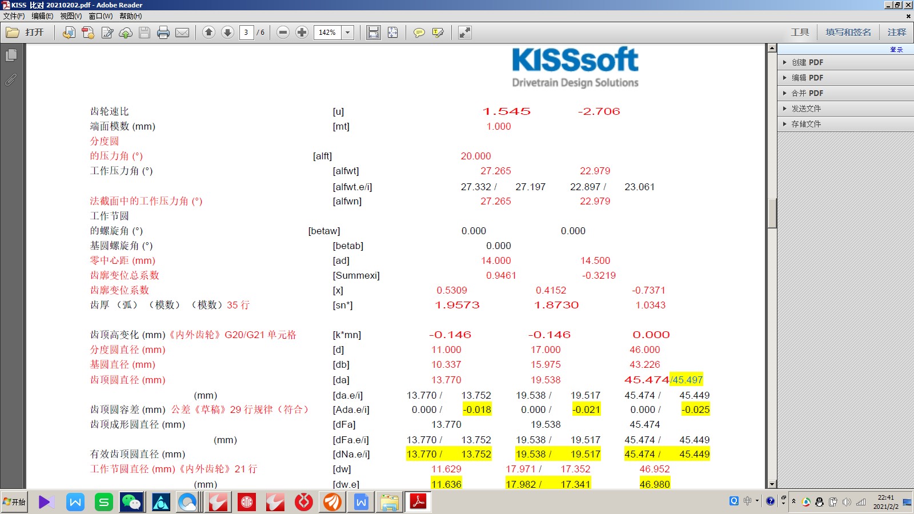914x514 pixels.
Task: Click the upload to cloud icon
Action: click(x=126, y=33)
